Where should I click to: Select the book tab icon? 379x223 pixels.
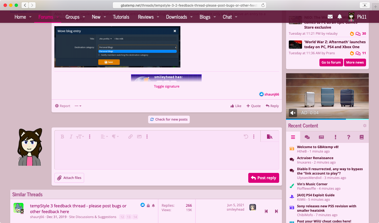click(362, 137)
